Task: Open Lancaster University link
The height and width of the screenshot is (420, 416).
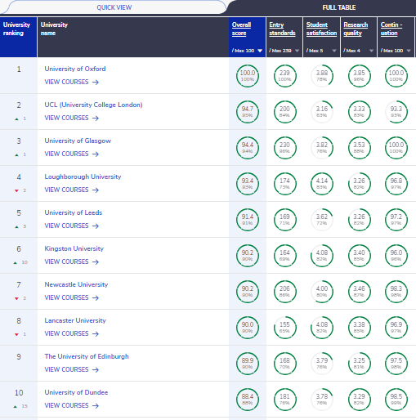Action: (x=75, y=320)
